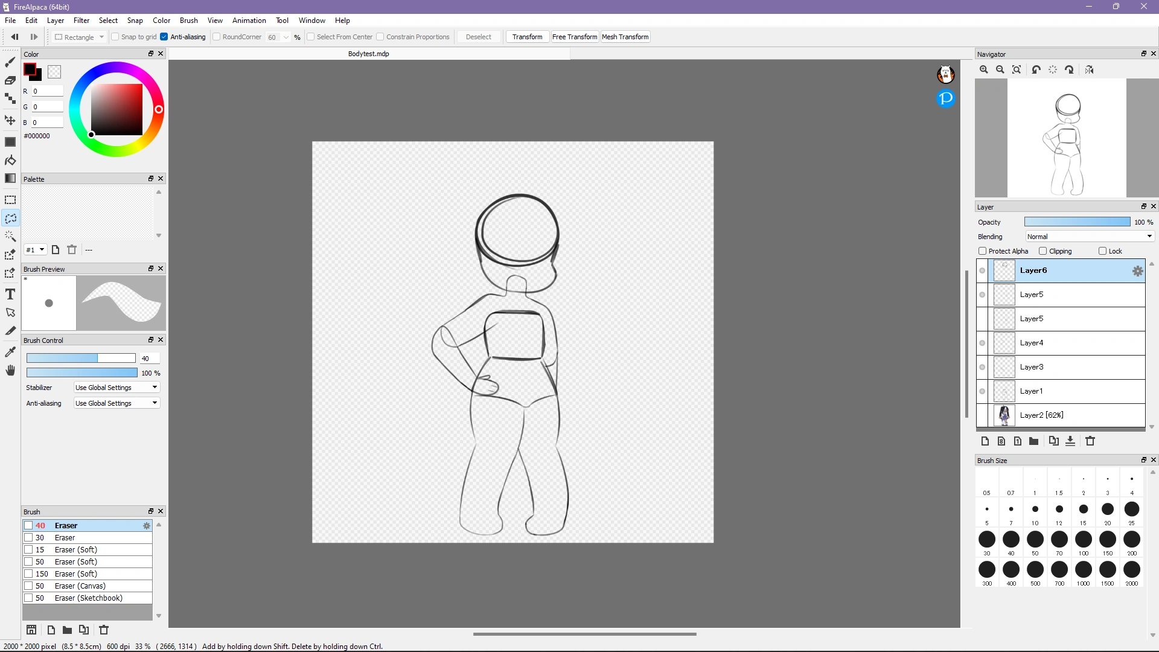Select the Hand pan tool
1159x652 pixels.
10,370
